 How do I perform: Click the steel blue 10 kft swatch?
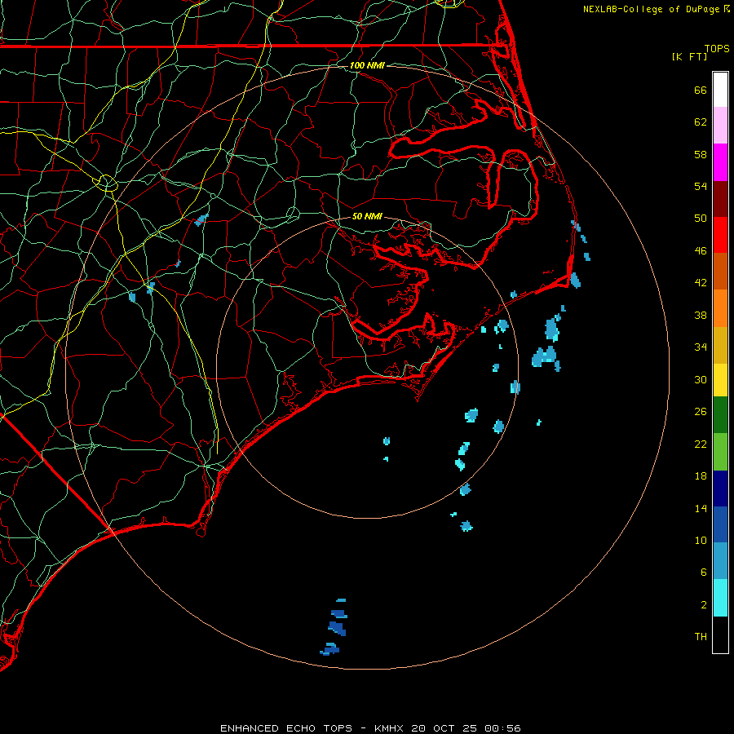(720, 561)
